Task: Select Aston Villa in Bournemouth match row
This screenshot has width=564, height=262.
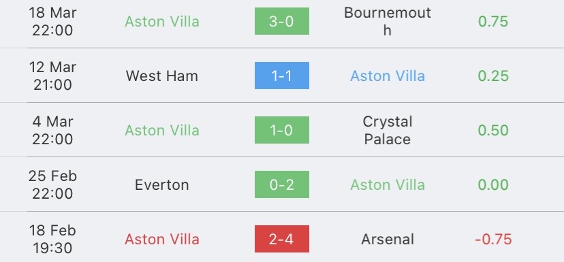Action: coord(162,22)
